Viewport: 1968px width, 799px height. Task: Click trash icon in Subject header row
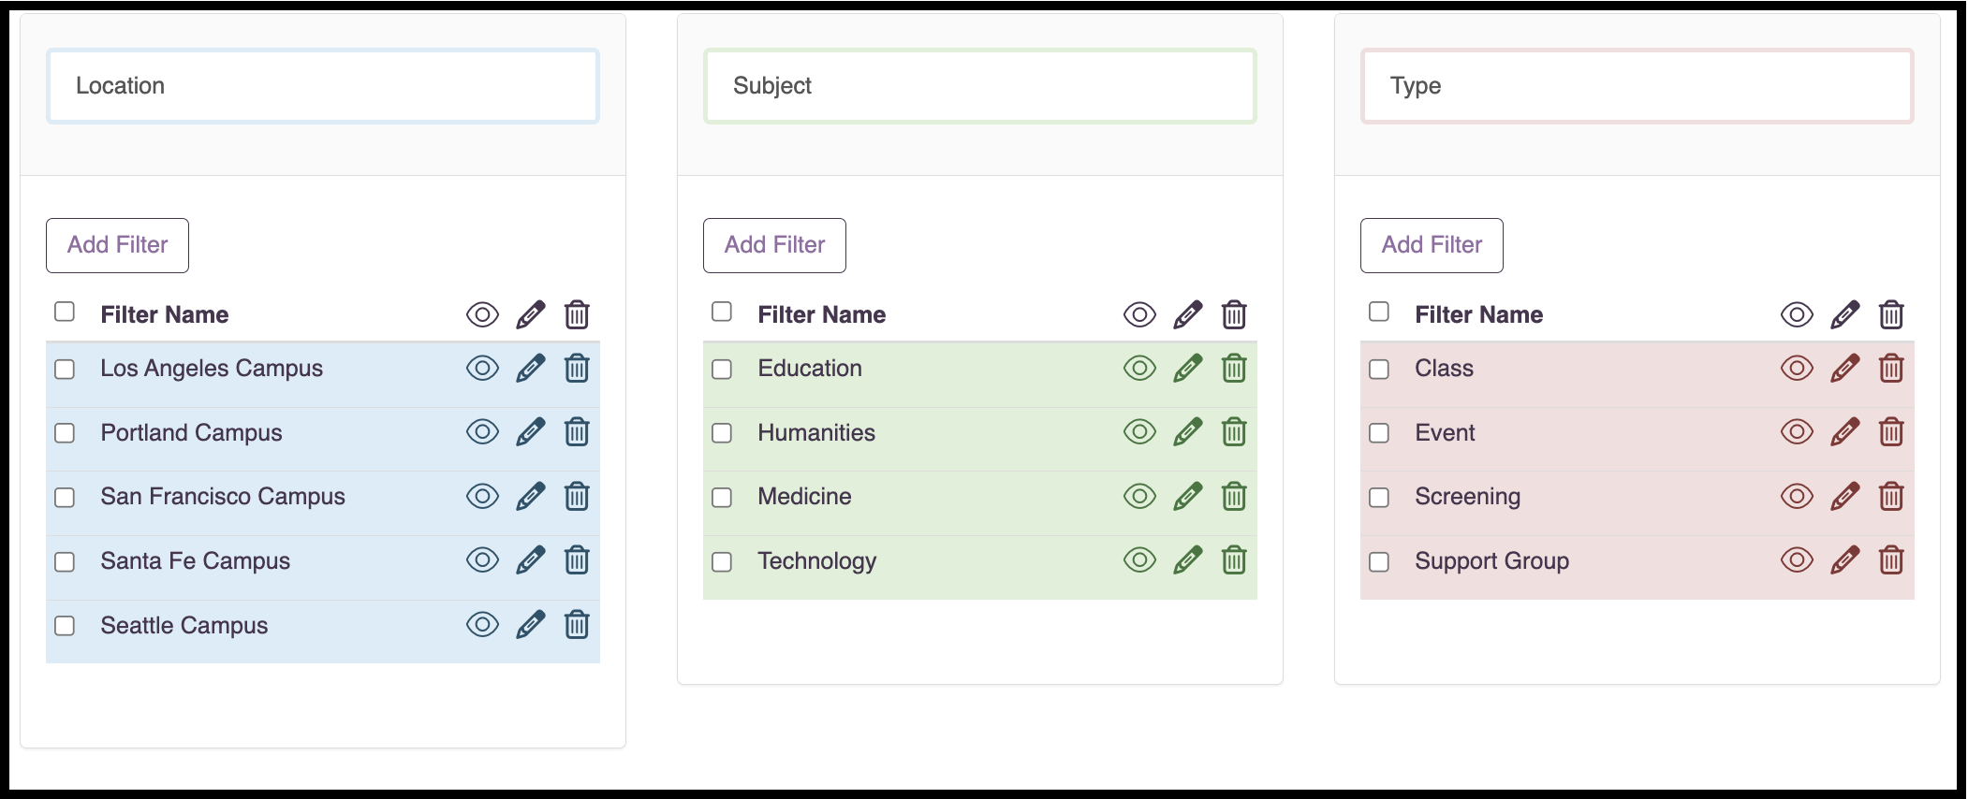click(1234, 315)
